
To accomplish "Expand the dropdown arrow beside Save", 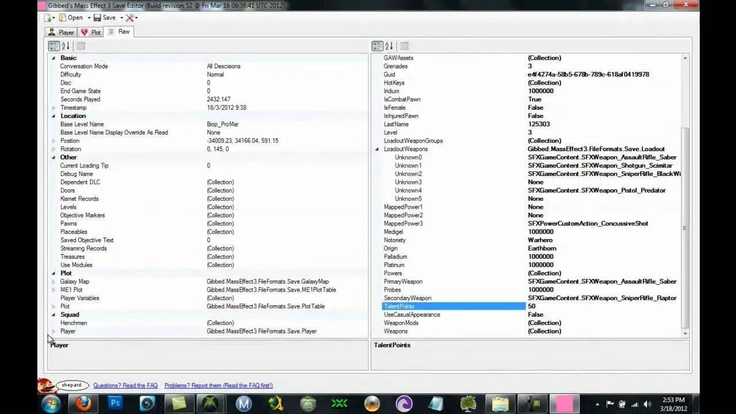I will [x=121, y=18].
